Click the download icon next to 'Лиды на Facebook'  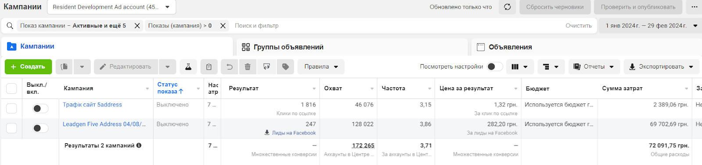[267, 133]
